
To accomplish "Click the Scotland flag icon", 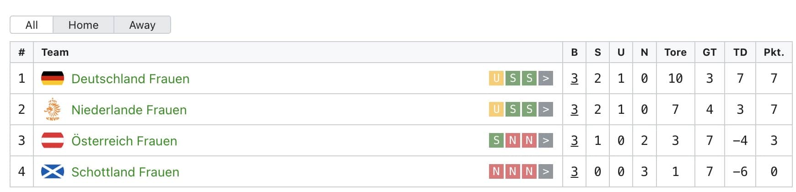I will tap(53, 171).
